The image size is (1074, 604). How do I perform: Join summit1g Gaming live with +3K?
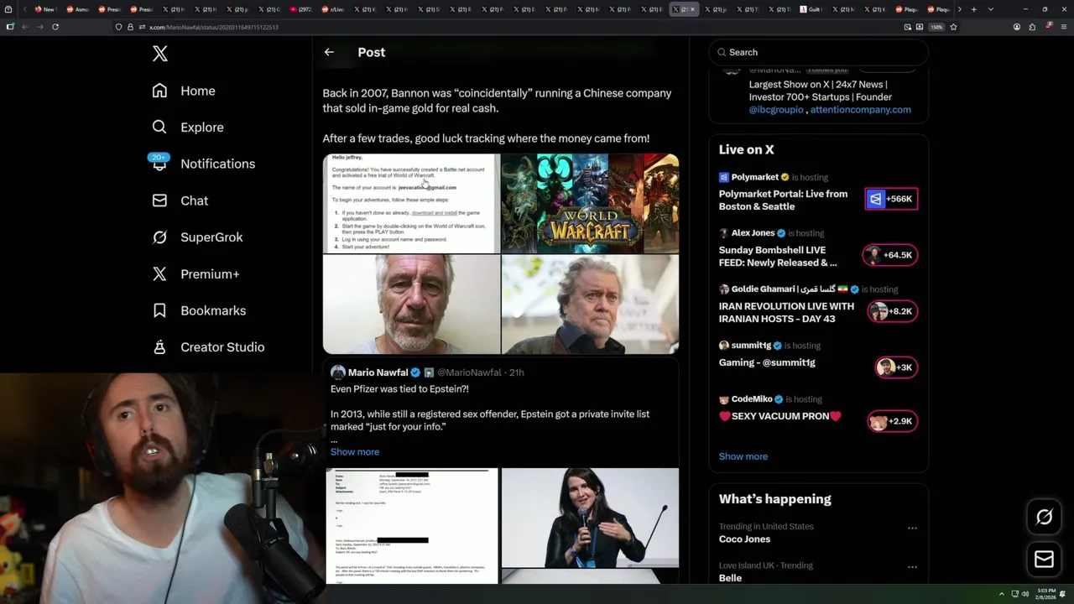[x=896, y=367]
